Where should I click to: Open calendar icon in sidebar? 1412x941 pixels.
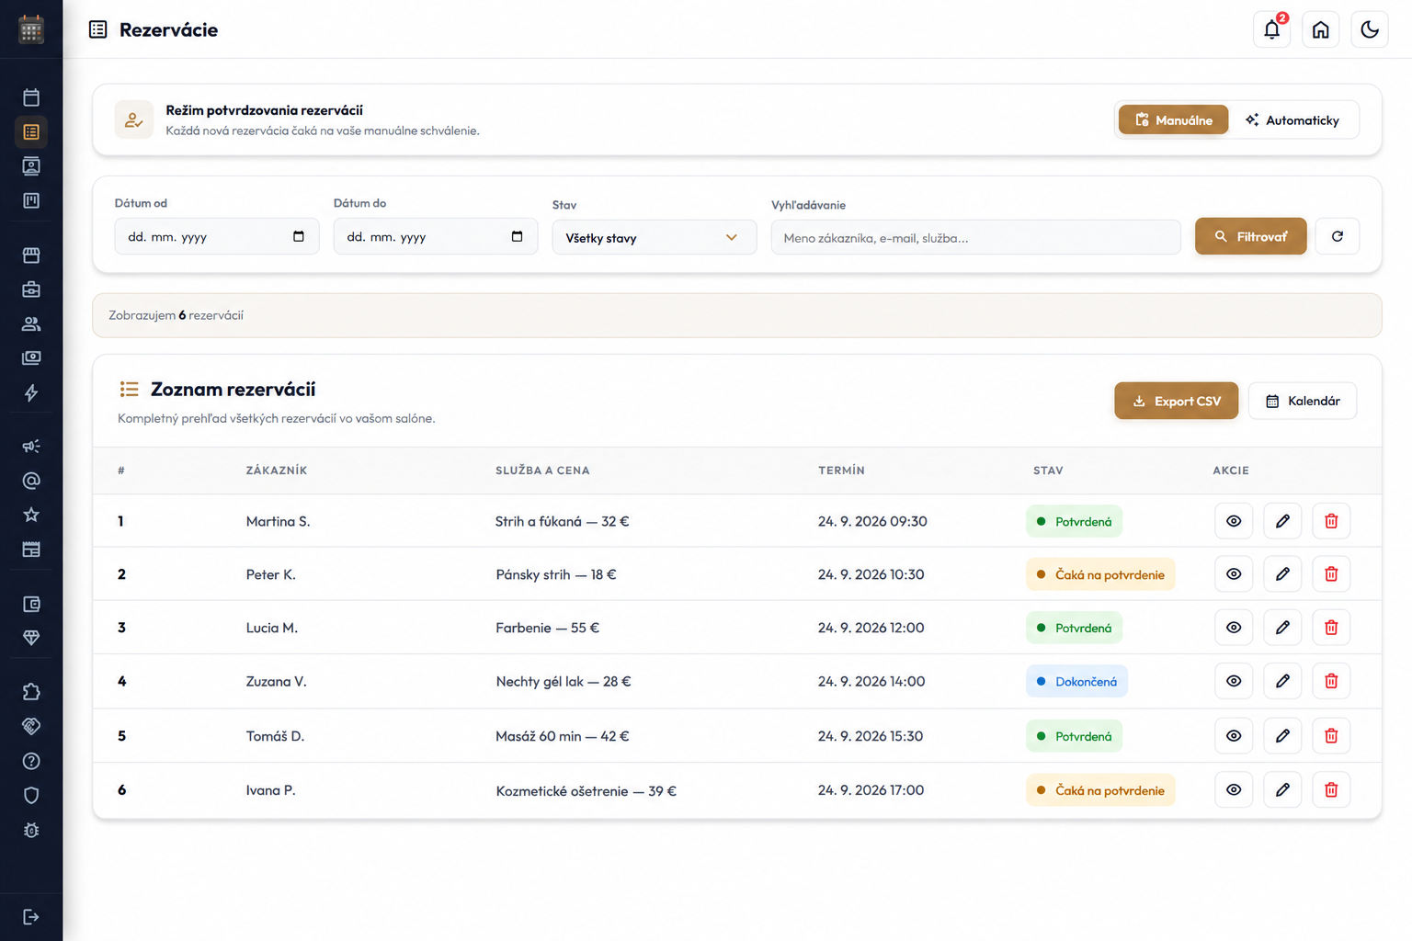tap(31, 97)
